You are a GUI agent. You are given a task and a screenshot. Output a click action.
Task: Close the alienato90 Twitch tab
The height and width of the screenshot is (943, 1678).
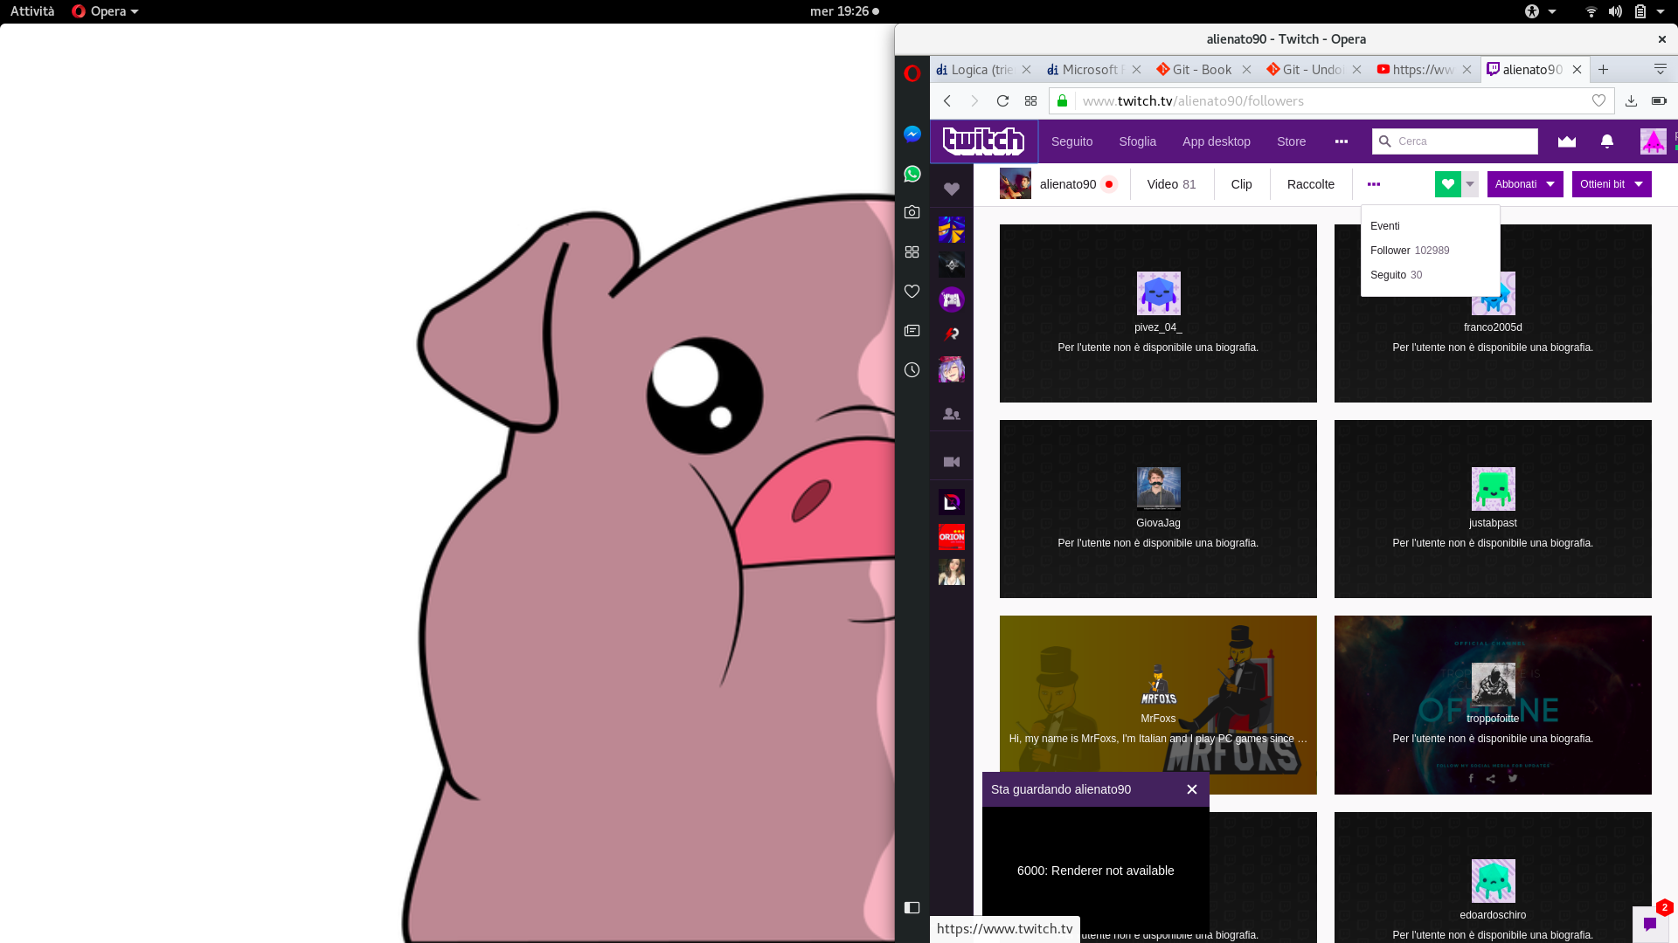click(1577, 70)
